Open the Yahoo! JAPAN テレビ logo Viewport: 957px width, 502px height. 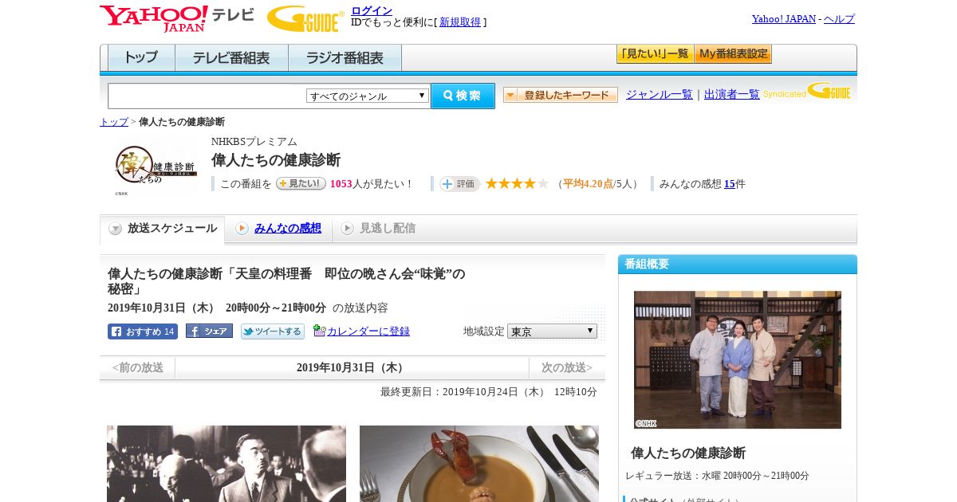coord(177,18)
